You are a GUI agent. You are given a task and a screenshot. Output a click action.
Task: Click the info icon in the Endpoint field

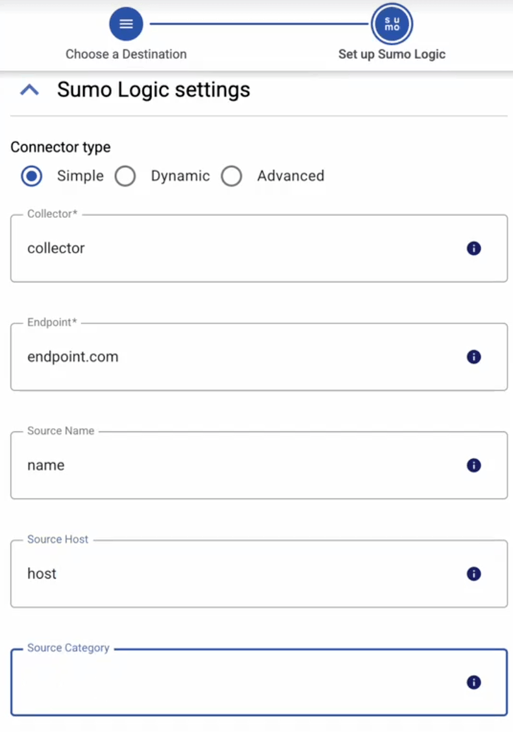pyautogui.click(x=474, y=357)
